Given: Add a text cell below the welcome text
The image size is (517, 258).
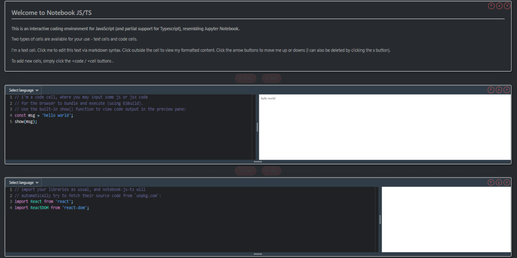Looking at the screenshot, I should click(271, 79).
